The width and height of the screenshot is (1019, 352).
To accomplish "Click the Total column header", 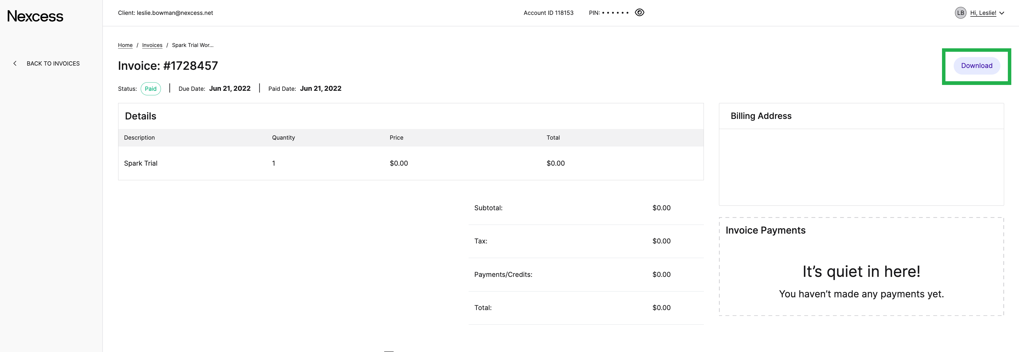I will click(553, 138).
